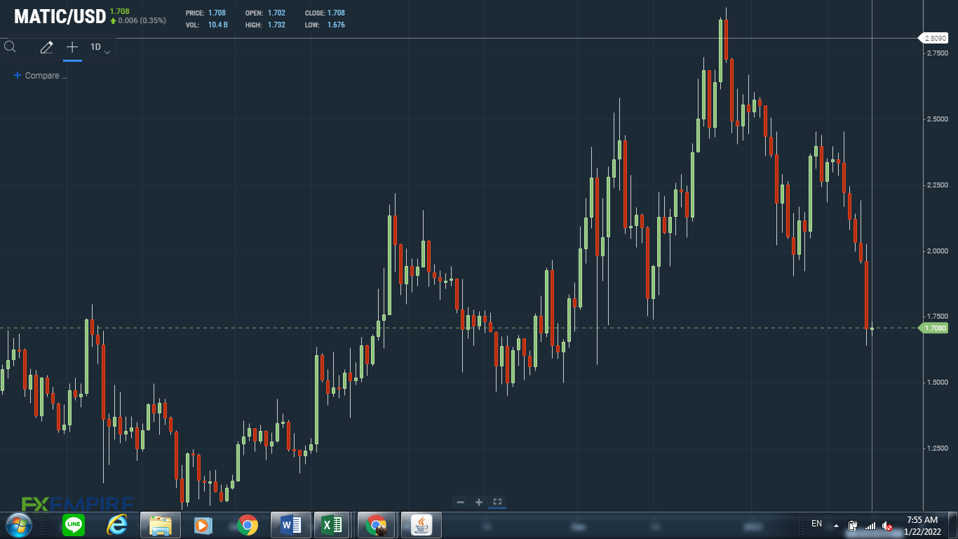Switch to Chrome profile window in taskbar
Image resolution: width=958 pixels, height=539 pixels.
click(377, 525)
